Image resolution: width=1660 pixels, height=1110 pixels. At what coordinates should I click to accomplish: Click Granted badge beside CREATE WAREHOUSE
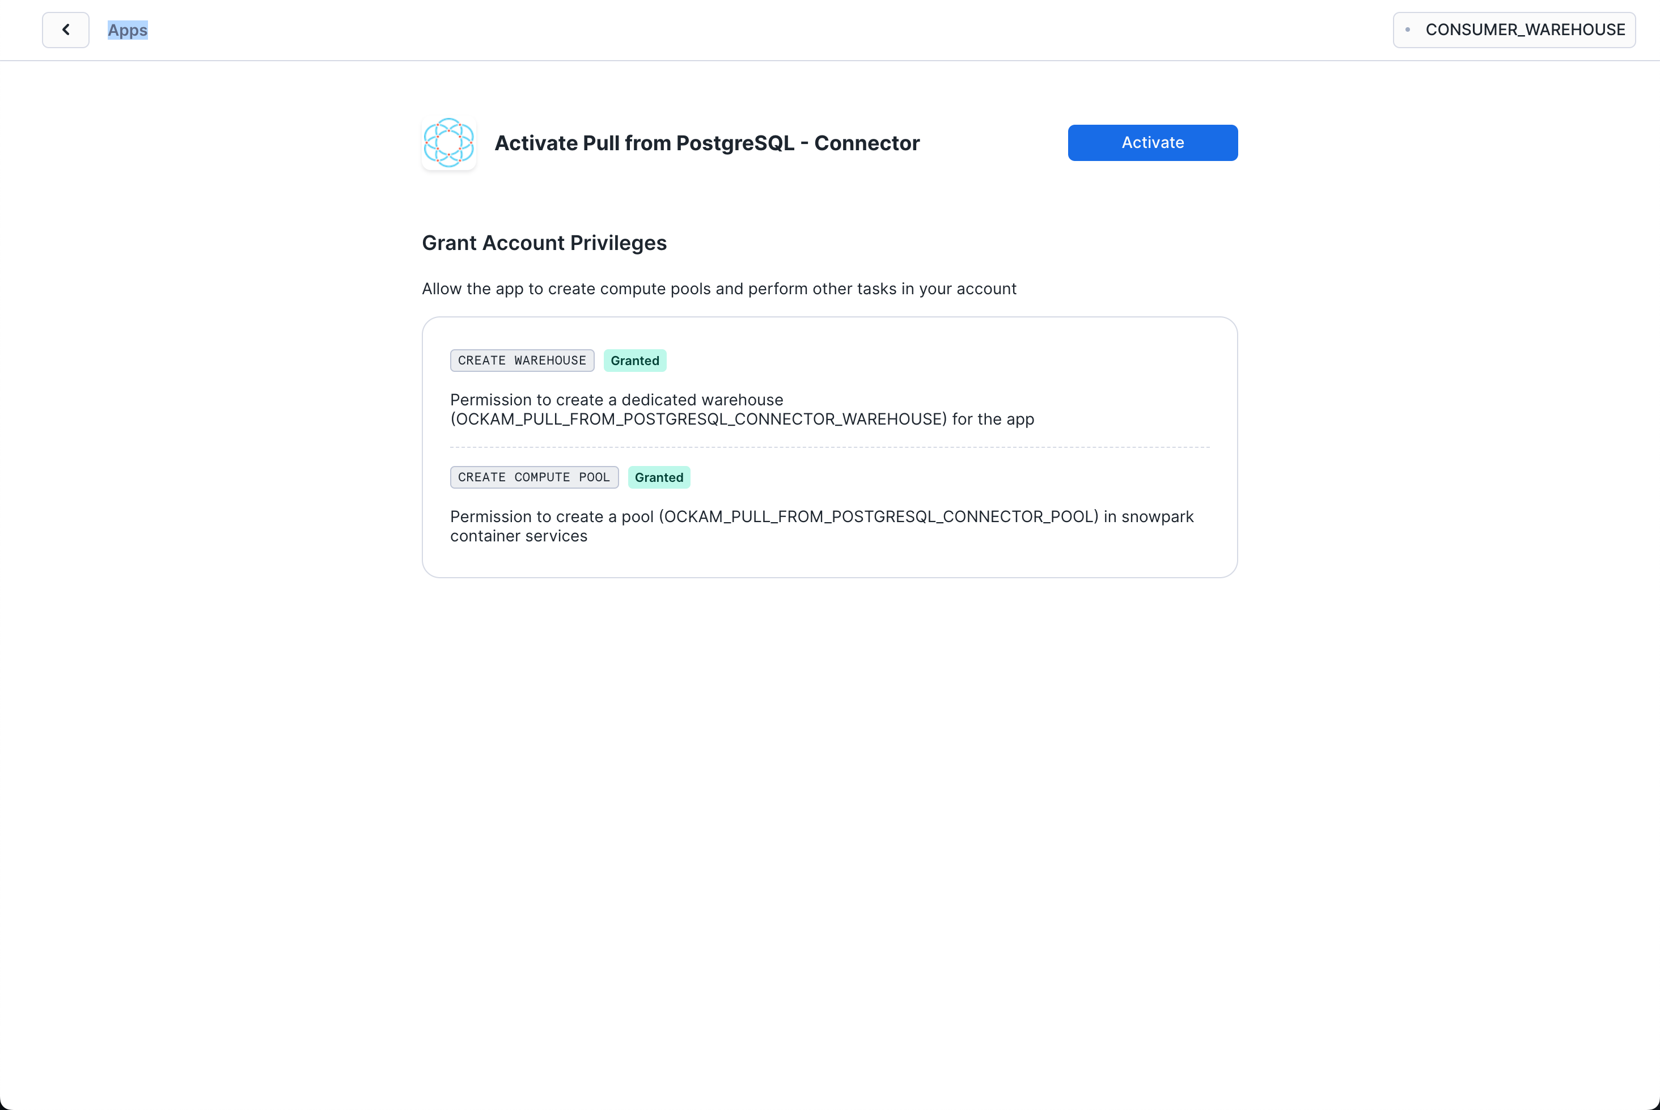(634, 361)
